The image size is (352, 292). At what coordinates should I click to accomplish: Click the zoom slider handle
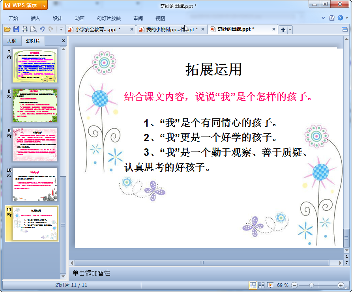[x=311, y=285]
